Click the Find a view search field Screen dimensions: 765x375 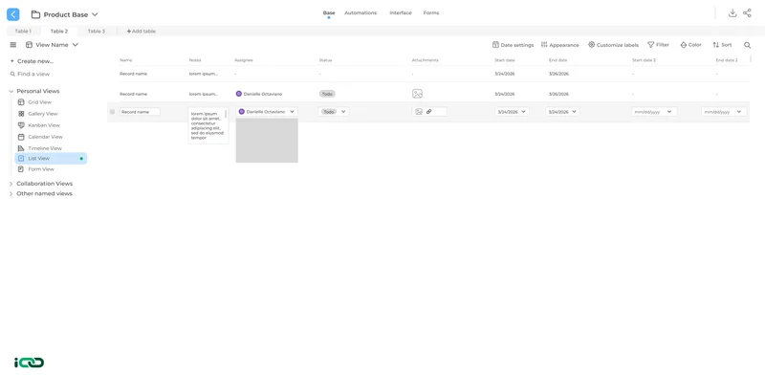tap(31, 75)
